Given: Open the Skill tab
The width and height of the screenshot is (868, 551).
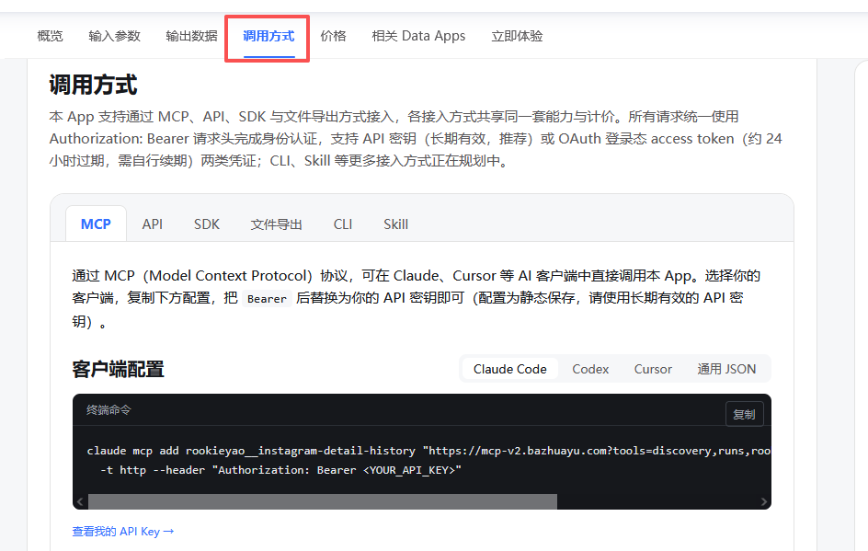Looking at the screenshot, I should pyautogui.click(x=395, y=224).
